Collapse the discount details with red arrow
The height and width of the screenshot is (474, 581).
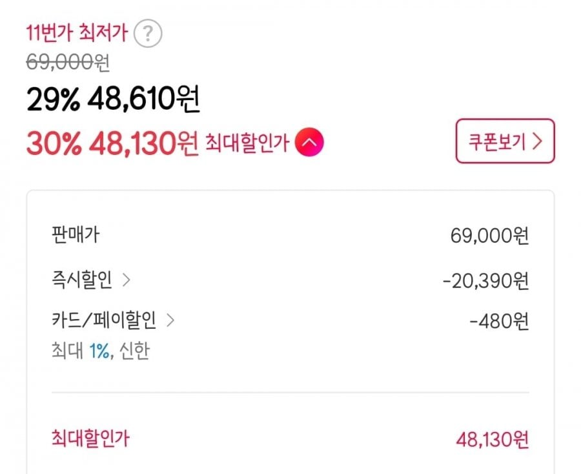pyautogui.click(x=309, y=143)
